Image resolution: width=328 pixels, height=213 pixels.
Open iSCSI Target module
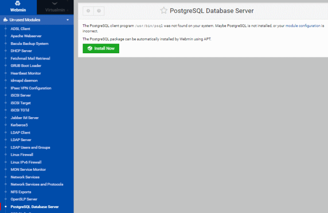click(21, 103)
